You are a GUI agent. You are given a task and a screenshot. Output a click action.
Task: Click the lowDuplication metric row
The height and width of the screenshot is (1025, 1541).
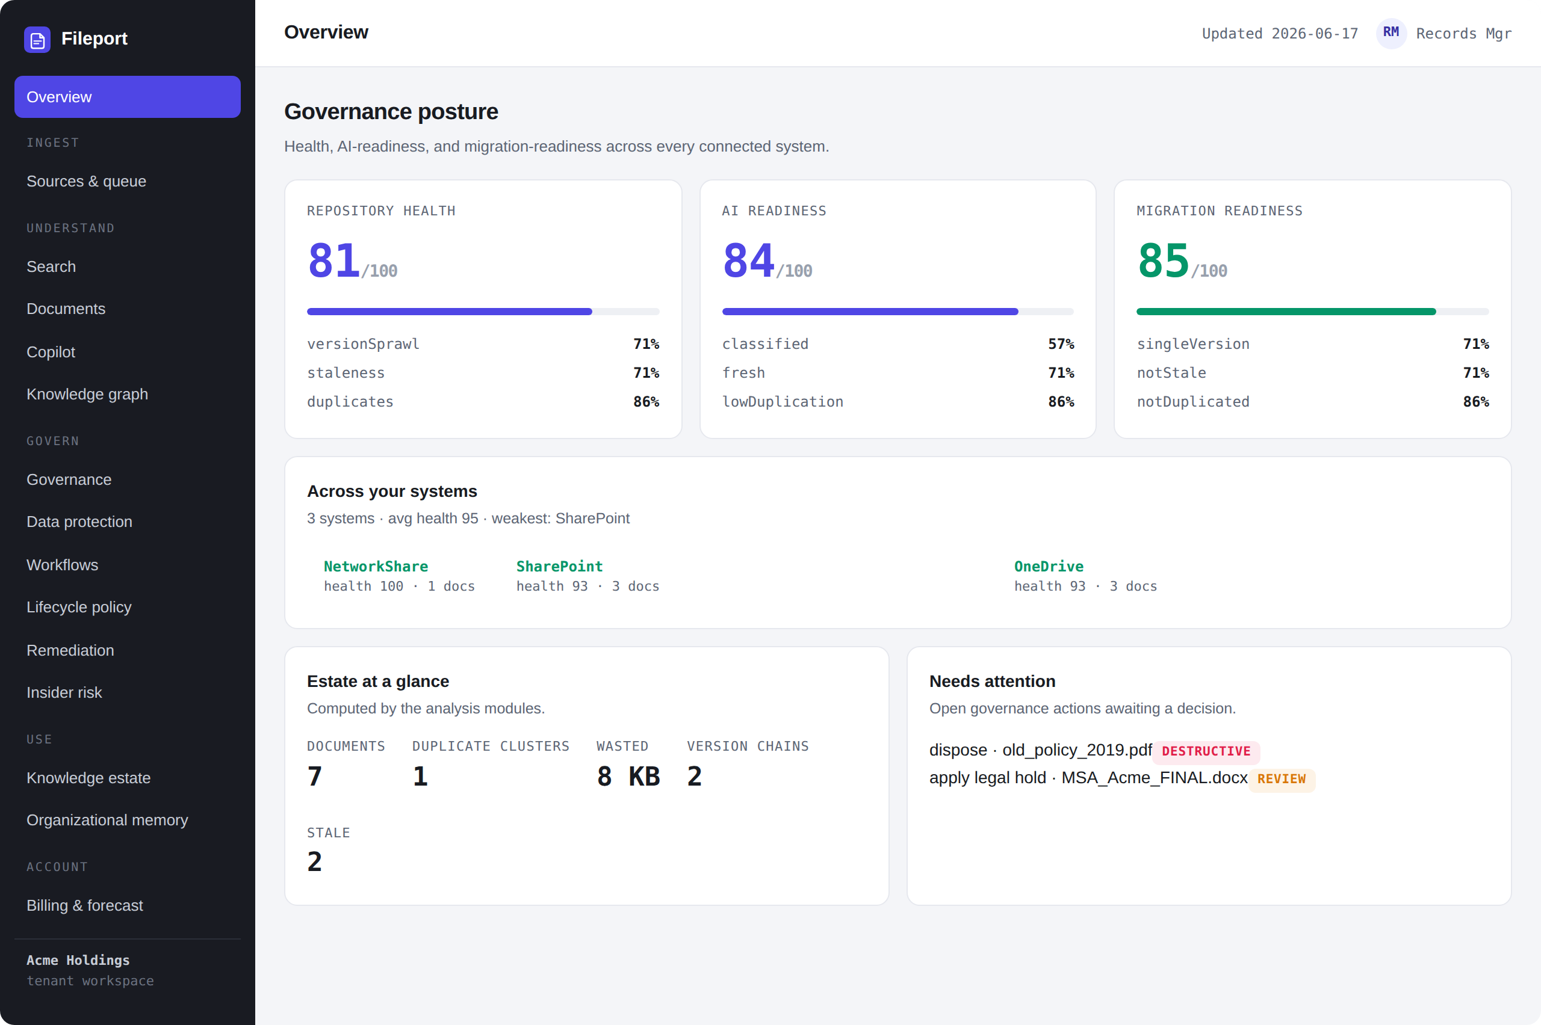pyautogui.click(x=898, y=401)
